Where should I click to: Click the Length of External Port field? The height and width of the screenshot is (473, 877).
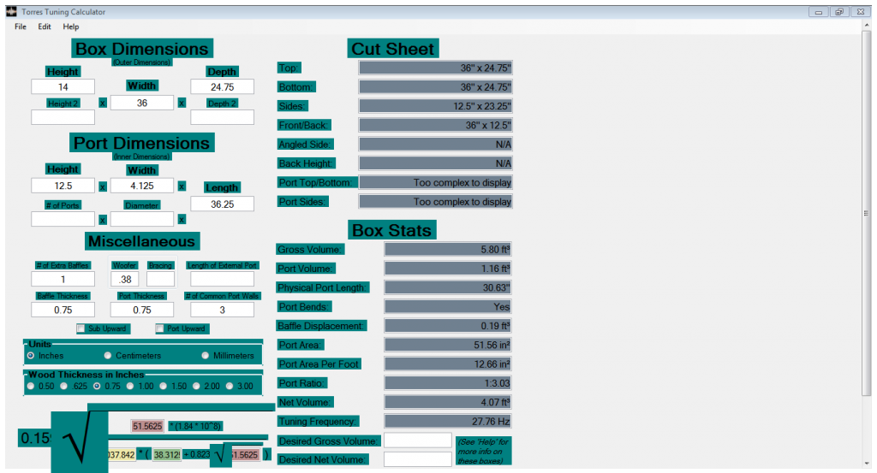(x=222, y=279)
